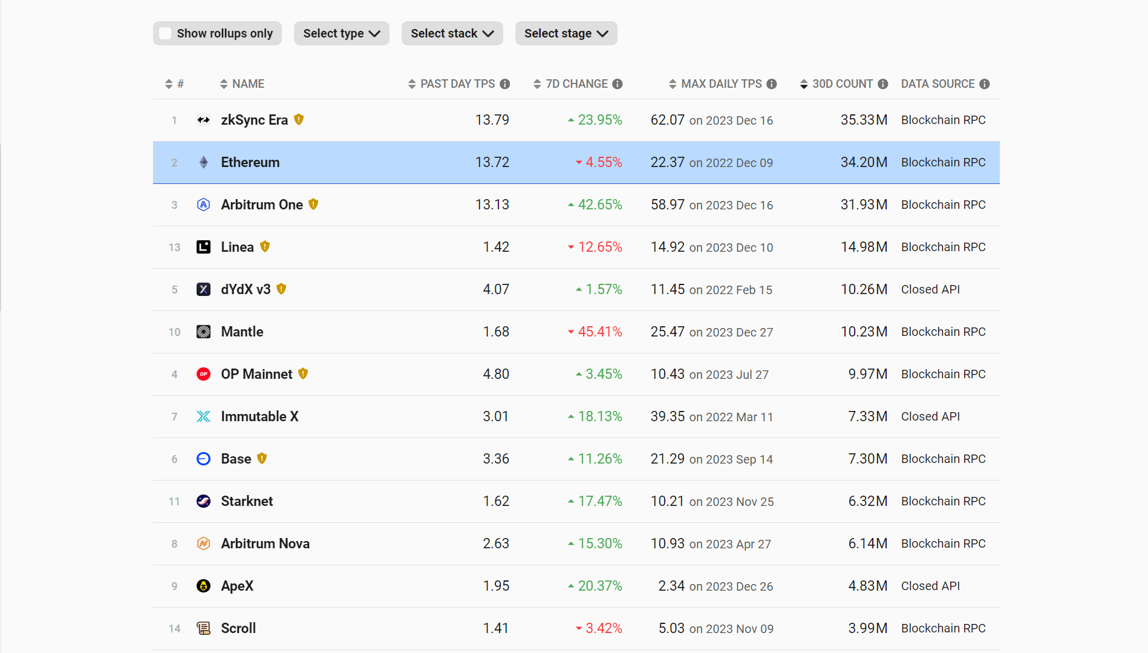
Task: Tick the Show rollups only checkbox
Action: 165,33
